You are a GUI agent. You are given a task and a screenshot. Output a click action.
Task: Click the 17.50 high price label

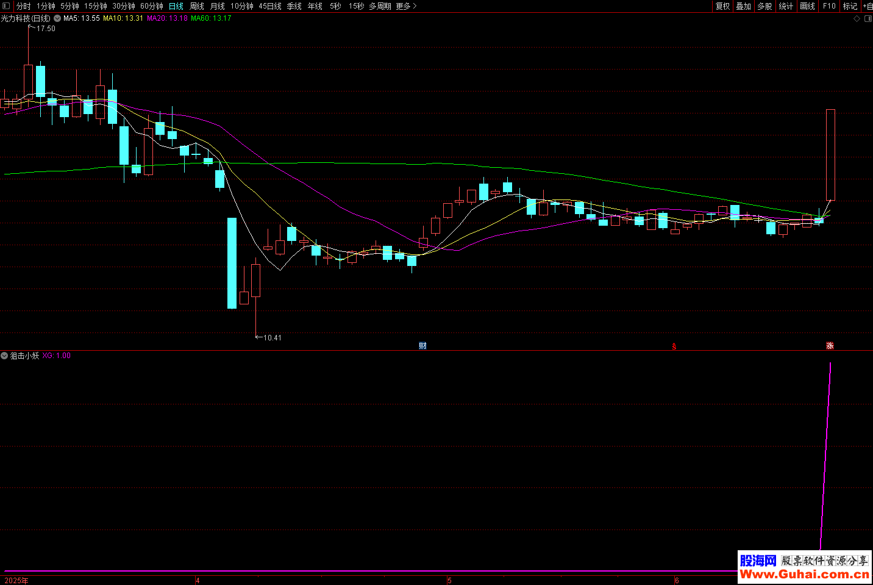[x=46, y=29]
